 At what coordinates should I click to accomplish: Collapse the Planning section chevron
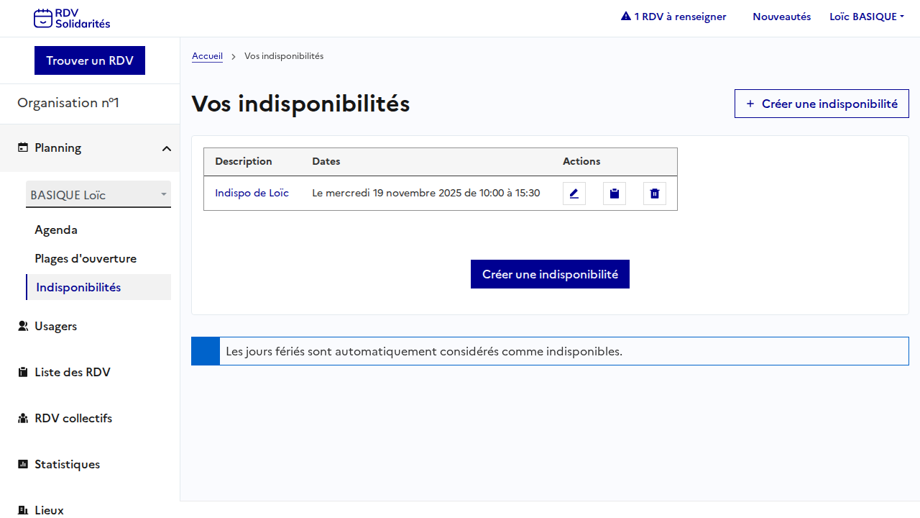[x=166, y=148]
